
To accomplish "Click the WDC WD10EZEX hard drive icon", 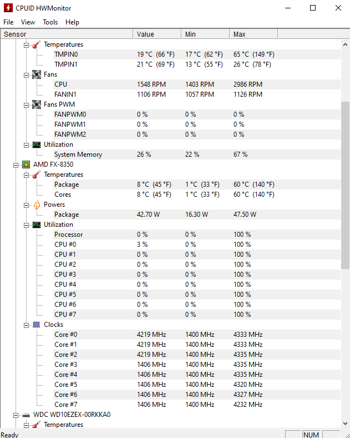I will coord(26,415).
